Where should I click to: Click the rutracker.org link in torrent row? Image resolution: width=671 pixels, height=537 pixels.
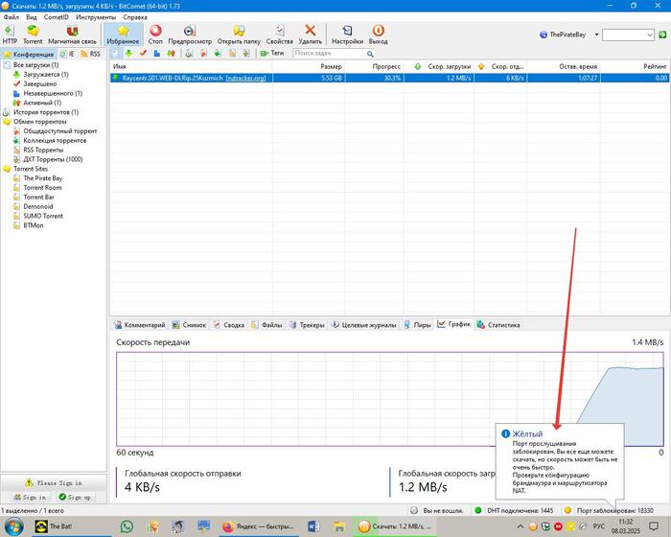coord(246,78)
